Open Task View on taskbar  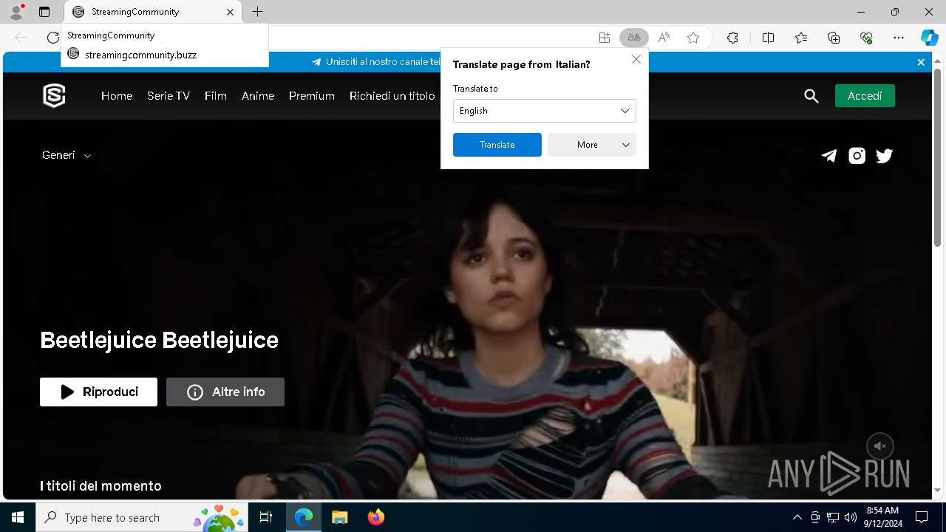point(266,517)
